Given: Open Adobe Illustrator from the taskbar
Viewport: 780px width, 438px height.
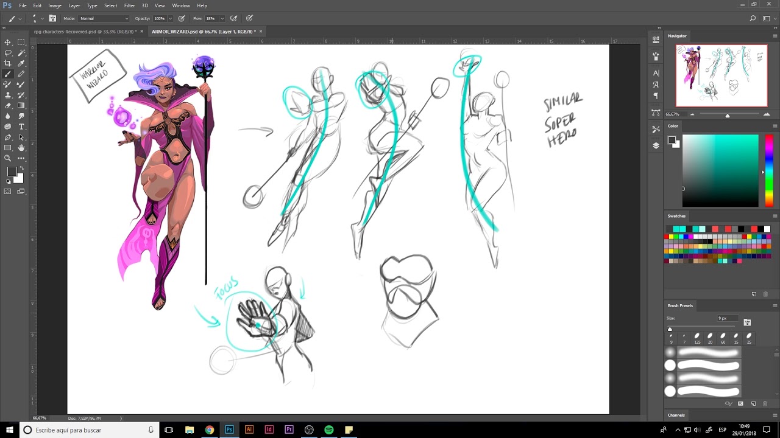Looking at the screenshot, I should pyautogui.click(x=249, y=429).
